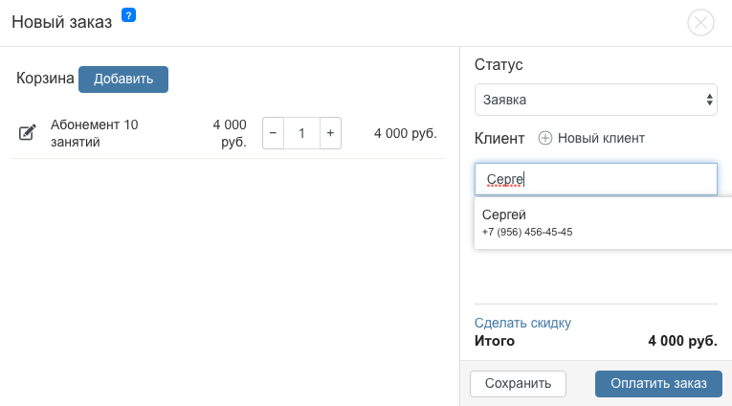Close the new order dialog
732x406 pixels.
pyautogui.click(x=700, y=22)
